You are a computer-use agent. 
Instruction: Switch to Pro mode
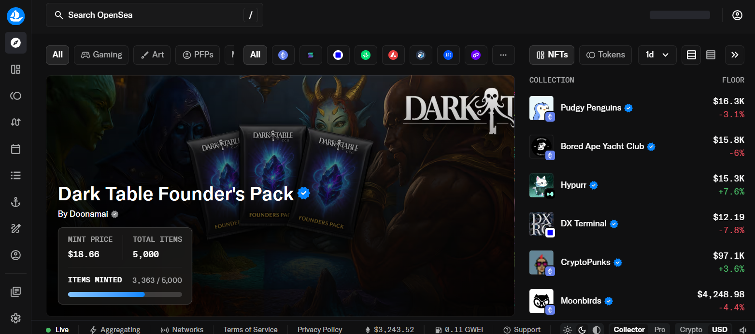(659, 330)
